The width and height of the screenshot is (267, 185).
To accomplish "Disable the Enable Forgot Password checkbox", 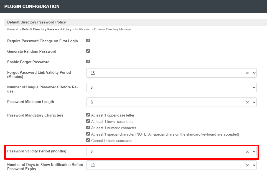I will click(x=88, y=62).
